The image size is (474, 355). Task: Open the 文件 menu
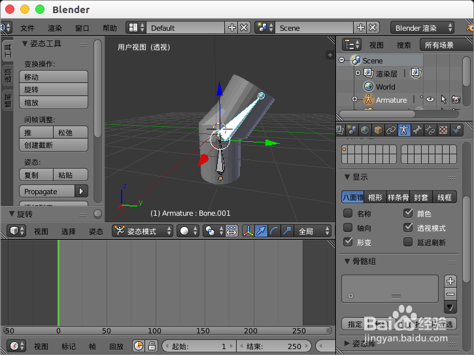(x=27, y=28)
